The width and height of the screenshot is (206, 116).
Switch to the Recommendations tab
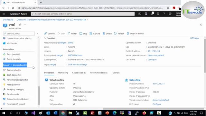(99, 73)
